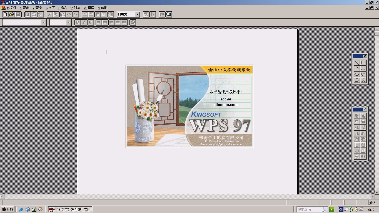Select the 文 text box tool
Screen dimensions: 379x213
point(363,80)
